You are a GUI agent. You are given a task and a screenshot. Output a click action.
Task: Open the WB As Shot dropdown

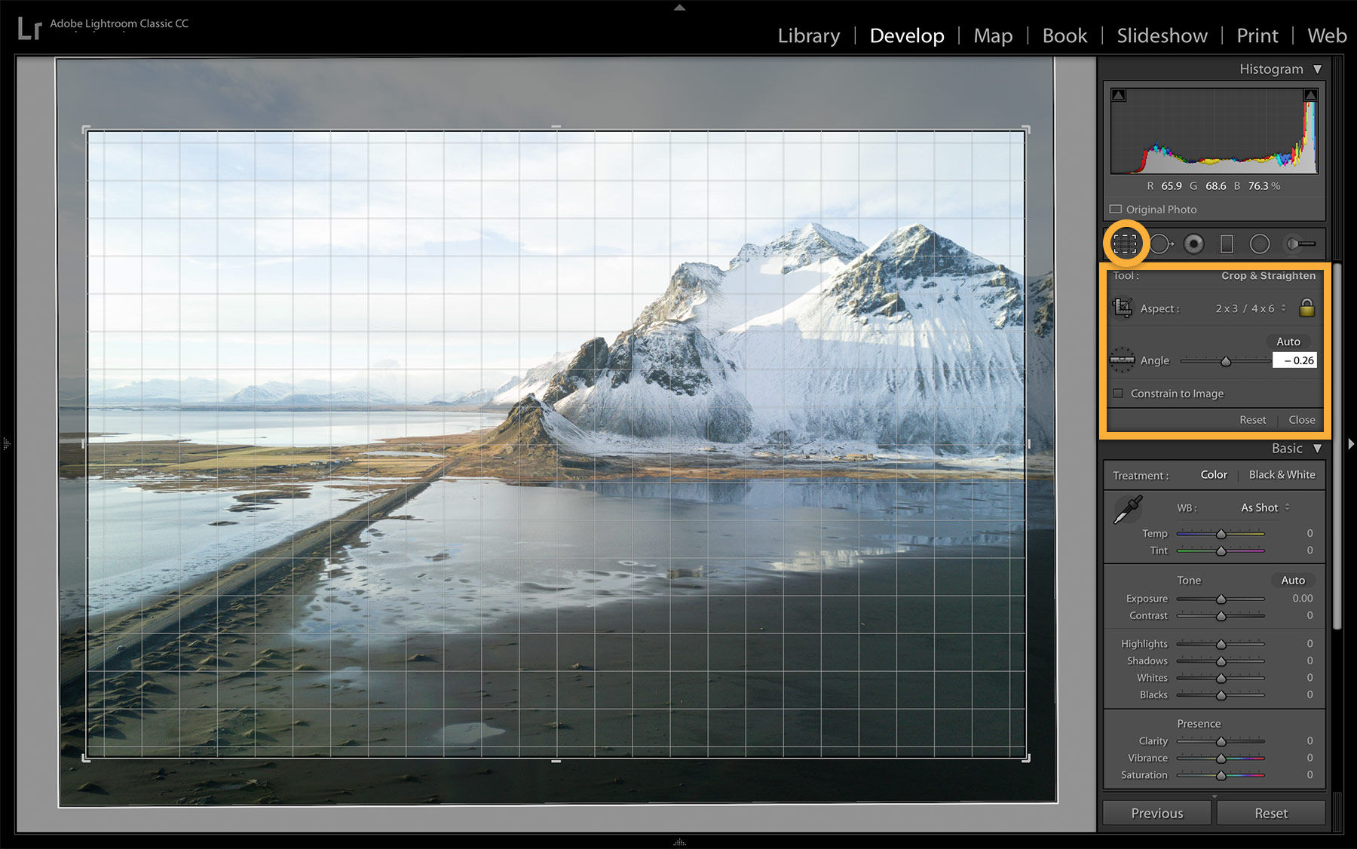(1261, 507)
